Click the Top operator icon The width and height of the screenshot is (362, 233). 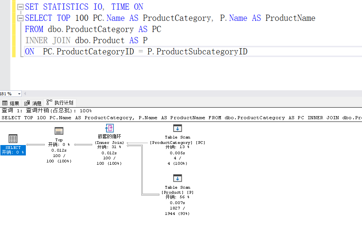pyautogui.click(x=59, y=131)
